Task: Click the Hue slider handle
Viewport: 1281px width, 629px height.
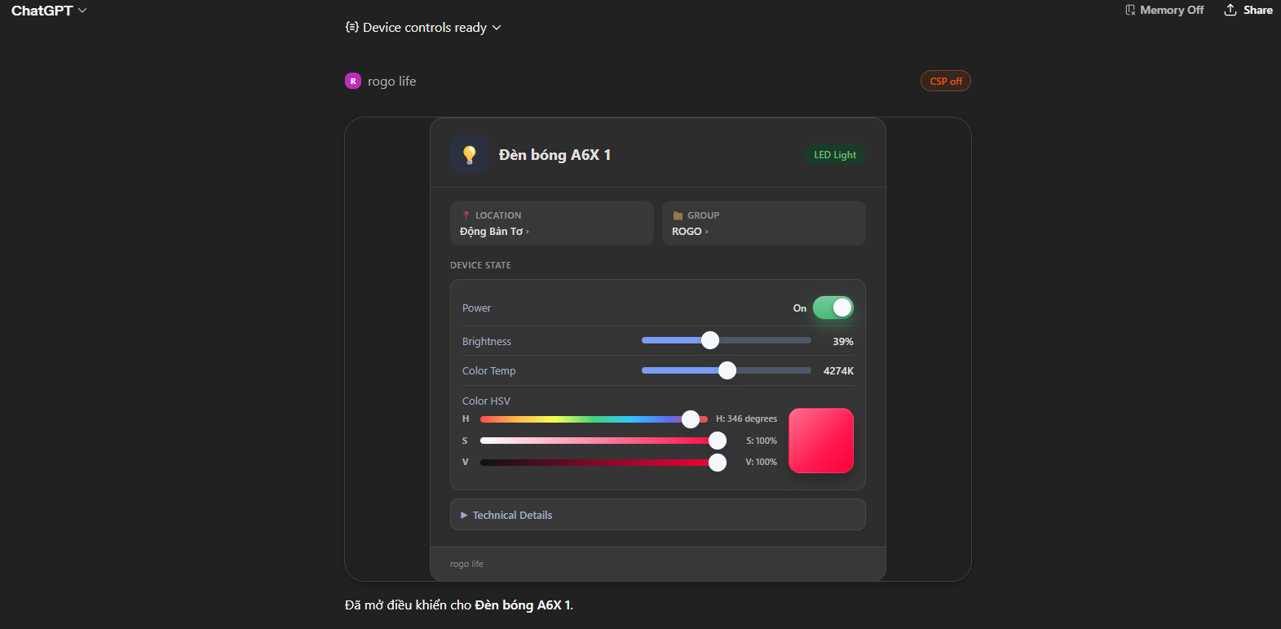Action: tap(691, 419)
